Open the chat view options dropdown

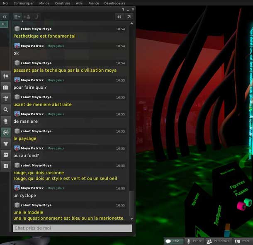point(17,17)
